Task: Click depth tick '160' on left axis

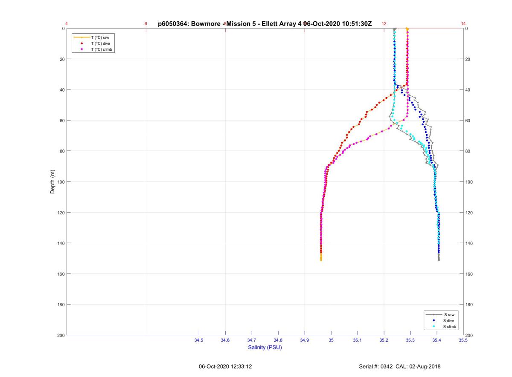Action: click(x=61, y=274)
